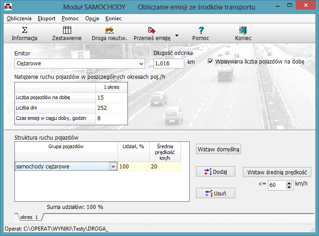Open the Opcje menu

[92, 18]
